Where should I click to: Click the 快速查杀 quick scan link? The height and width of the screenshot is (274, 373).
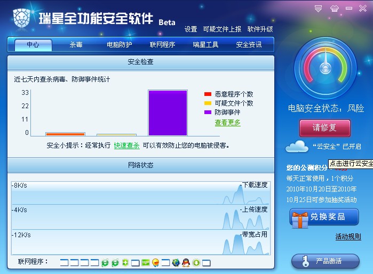(127, 146)
